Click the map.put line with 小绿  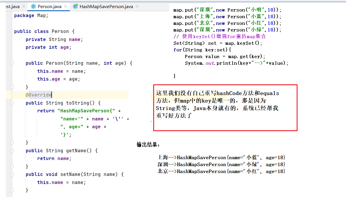[x=227, y=30]
